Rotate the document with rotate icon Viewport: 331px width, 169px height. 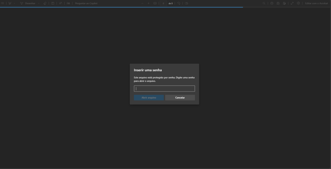[x=179, y=3]
